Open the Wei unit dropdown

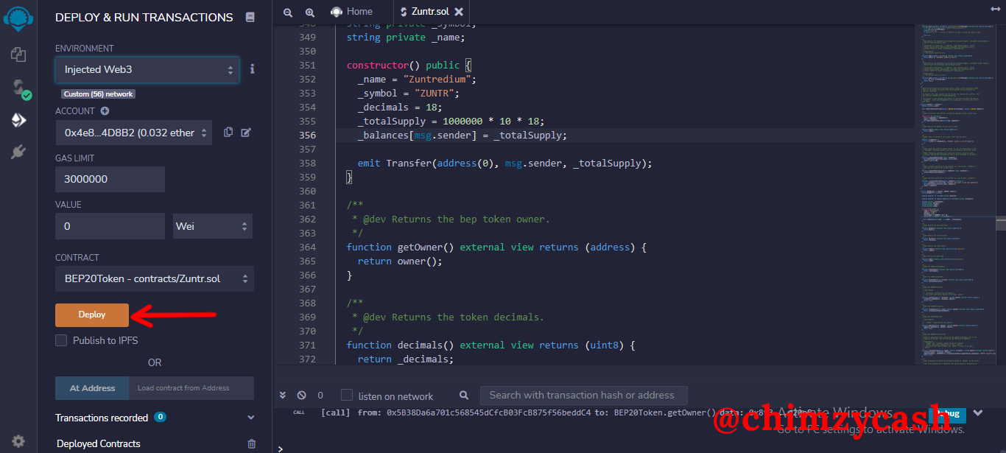(213, 226)
